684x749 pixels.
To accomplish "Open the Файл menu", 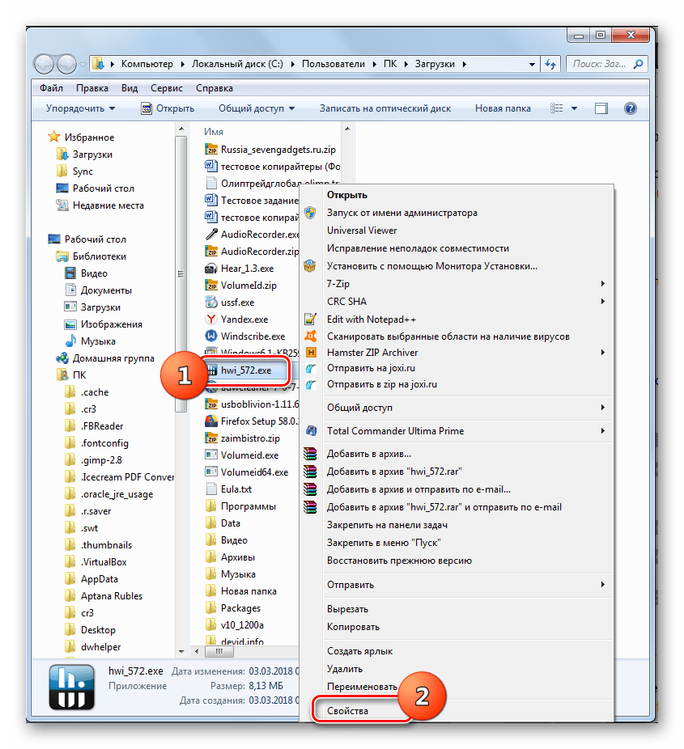I will pyautogui.click(x=51, y=88).
